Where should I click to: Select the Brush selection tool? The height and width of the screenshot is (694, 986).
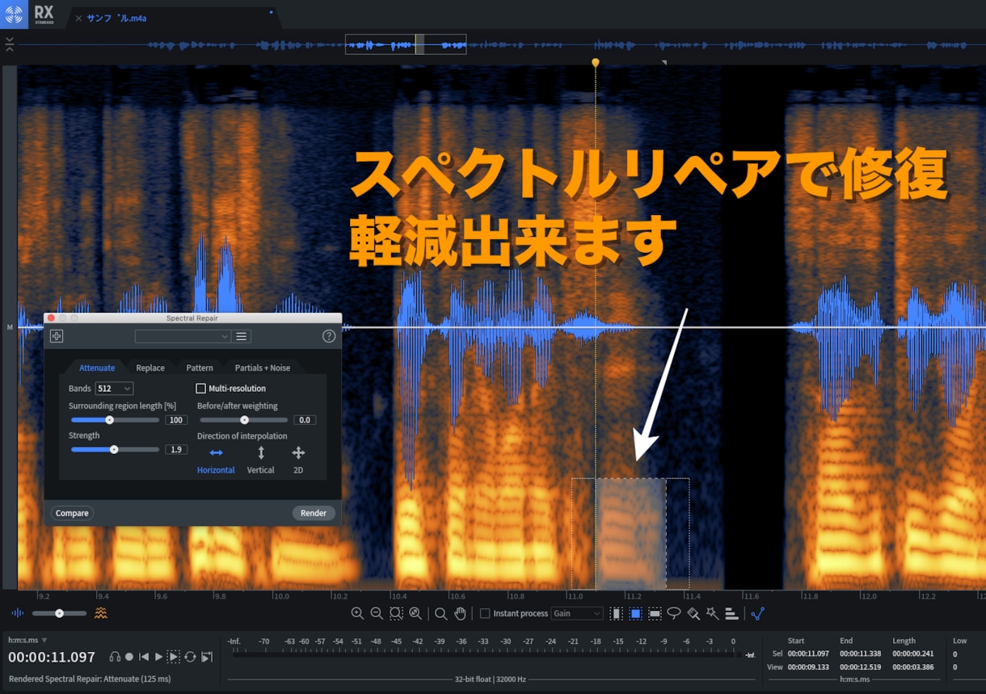[x=693, y=614]
